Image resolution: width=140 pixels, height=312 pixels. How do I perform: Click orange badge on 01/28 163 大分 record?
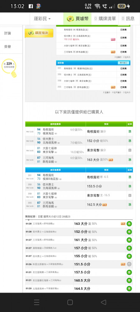point(123,224)
